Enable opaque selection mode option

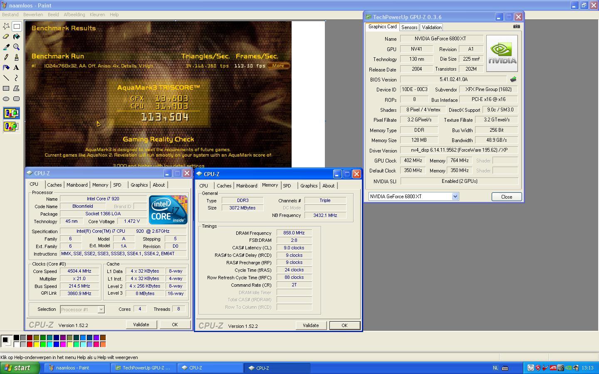point(11,113)
